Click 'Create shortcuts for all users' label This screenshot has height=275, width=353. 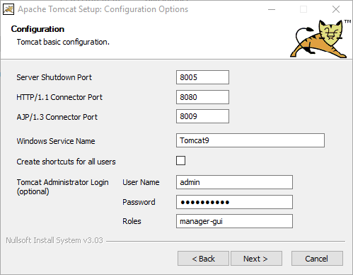[x=66, y=162]
